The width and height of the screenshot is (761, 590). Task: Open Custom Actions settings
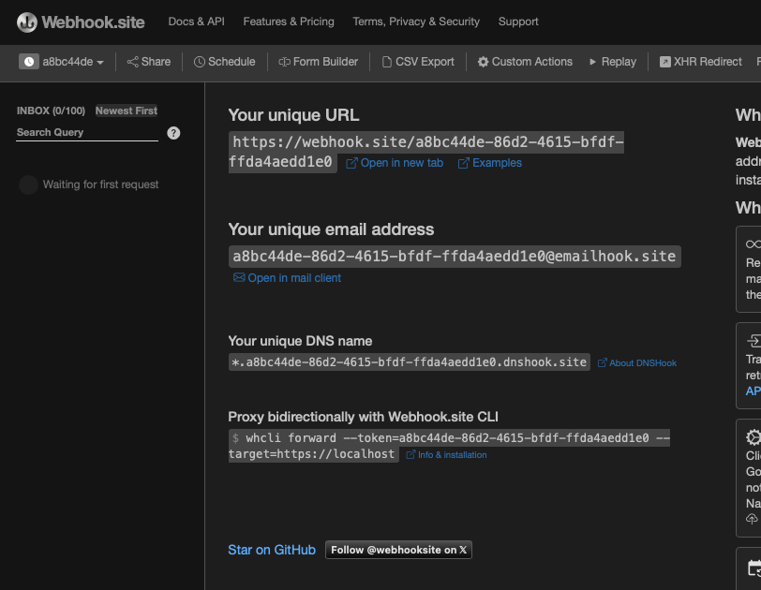(525, 62)
